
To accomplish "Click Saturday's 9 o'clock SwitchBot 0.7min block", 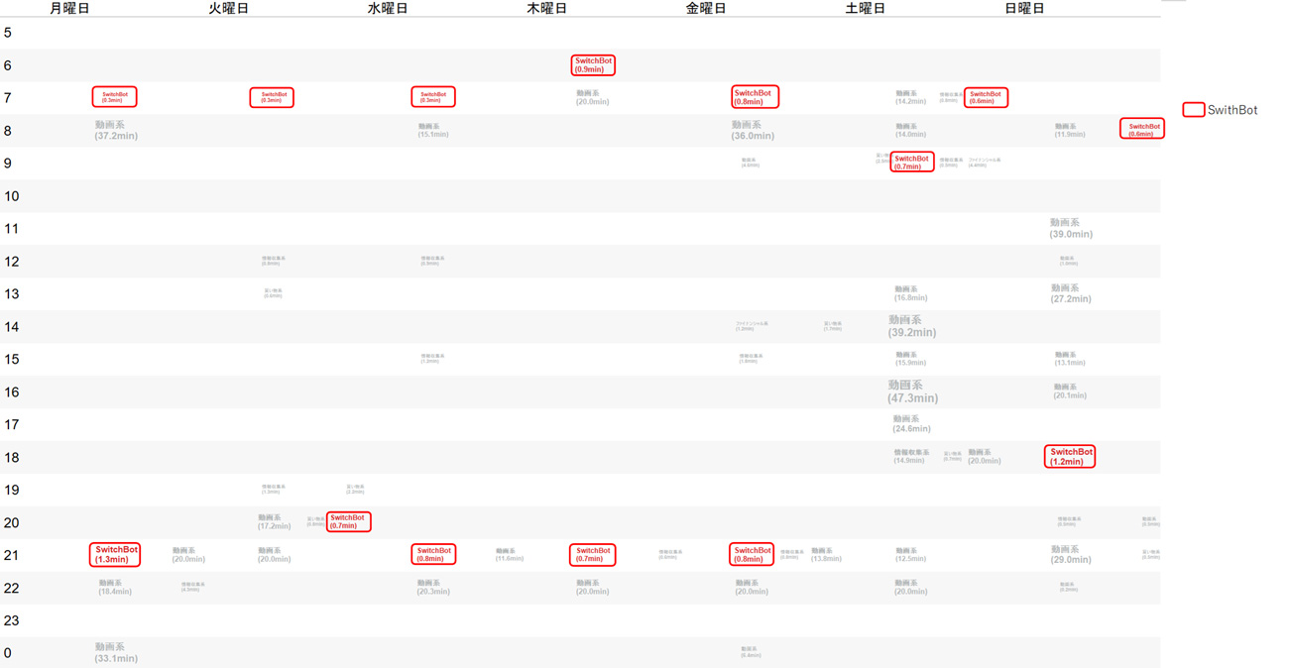I will 911,163.
